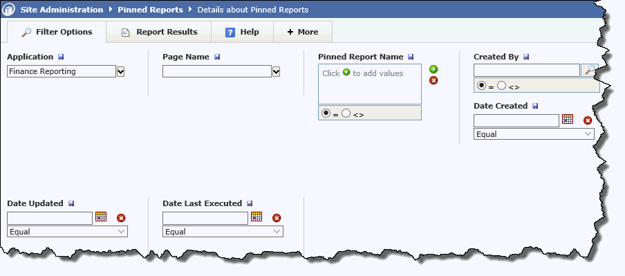Click save icon next to Application label

coord(61,57)
